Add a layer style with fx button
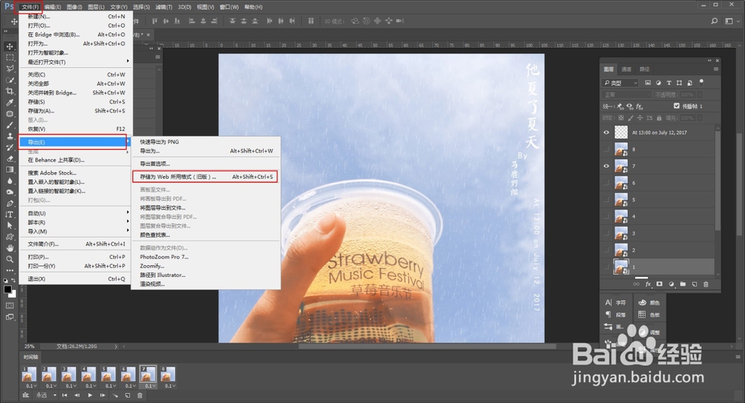The width and height of the screenshot is (745, 403). coord(648,285)
